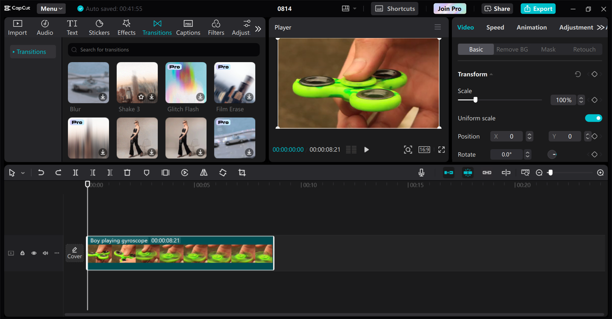612x319 pixels.
Task: Open the Player panel menu
Action: click(x=437, y=27)
